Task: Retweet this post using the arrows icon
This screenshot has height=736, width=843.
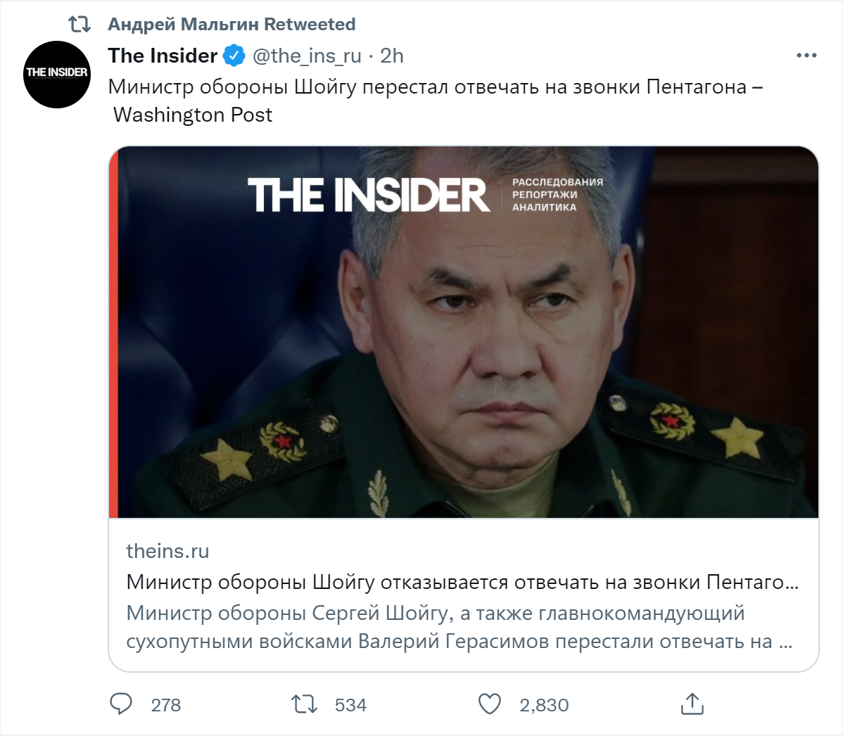Action: click(x=304, y=704)
